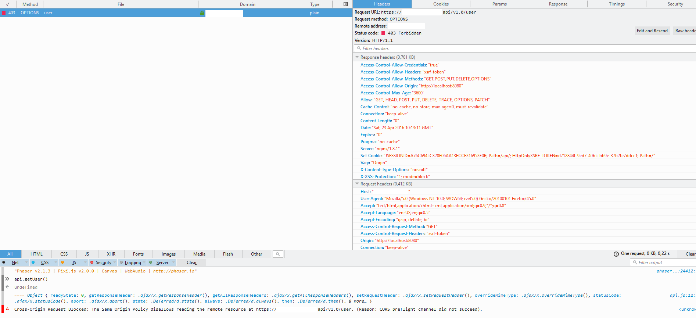This screenshot has height=318, width=696.
Task: Click the return arrow beside 'undefined'
Action: (7, 287)
